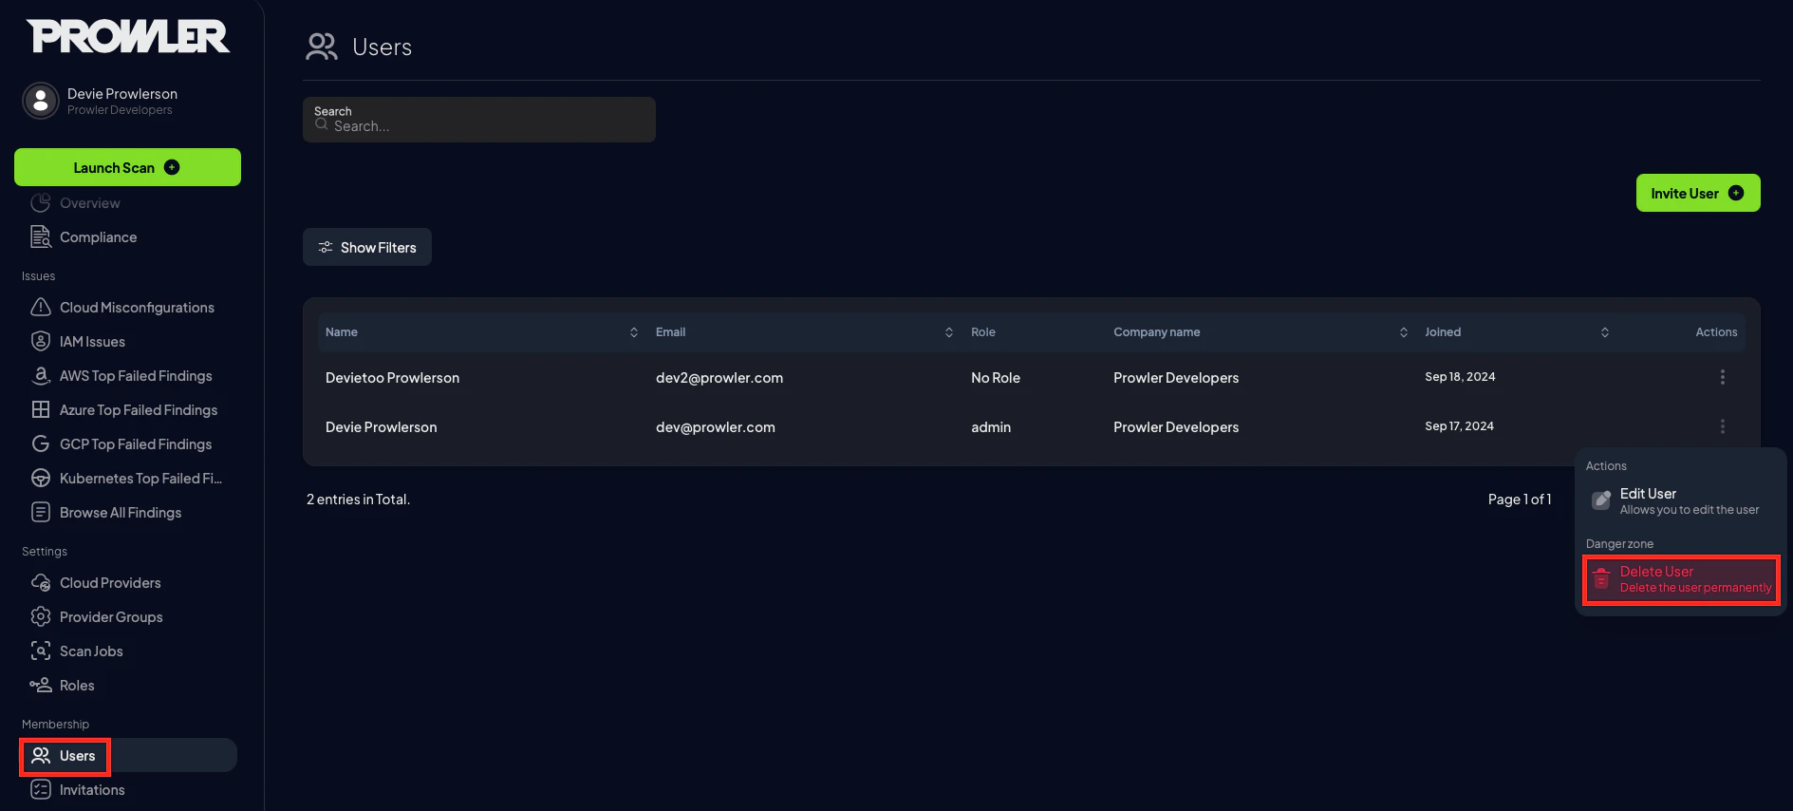This screenshot has height=811, width=1793.
Task: Click "2 entries in Total." text
Action: [358, 500]
